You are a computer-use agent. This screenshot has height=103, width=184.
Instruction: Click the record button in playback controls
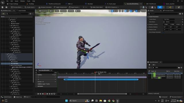(x=45, y=94)
